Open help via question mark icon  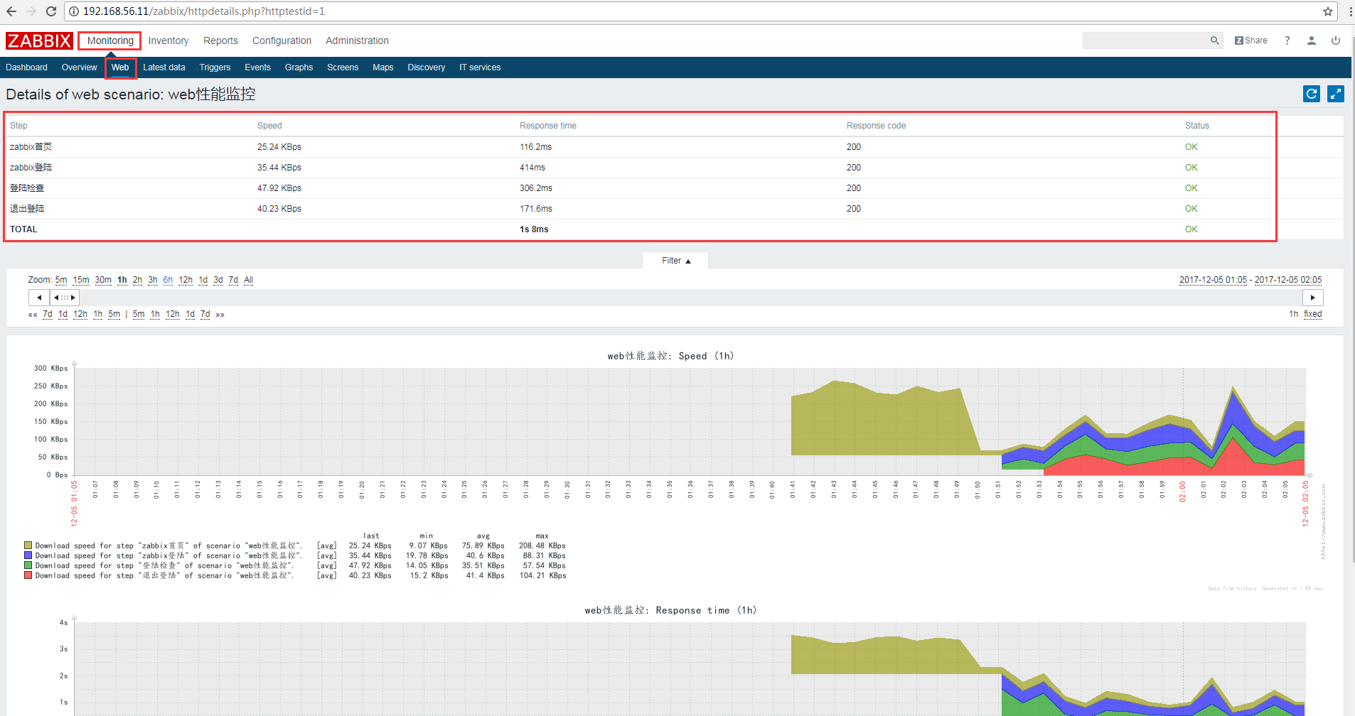pyautogui.click(x=1287, y=40)
